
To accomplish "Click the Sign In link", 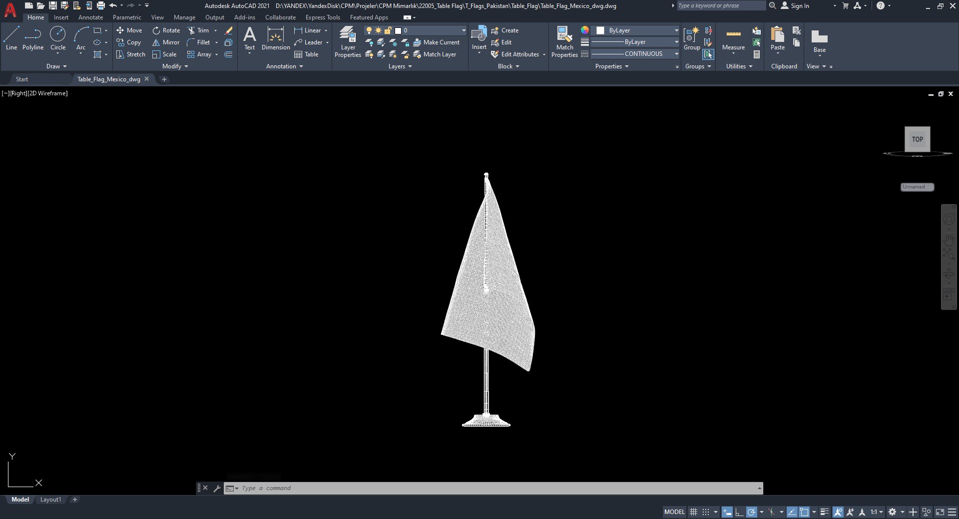I will coord(795,6).
